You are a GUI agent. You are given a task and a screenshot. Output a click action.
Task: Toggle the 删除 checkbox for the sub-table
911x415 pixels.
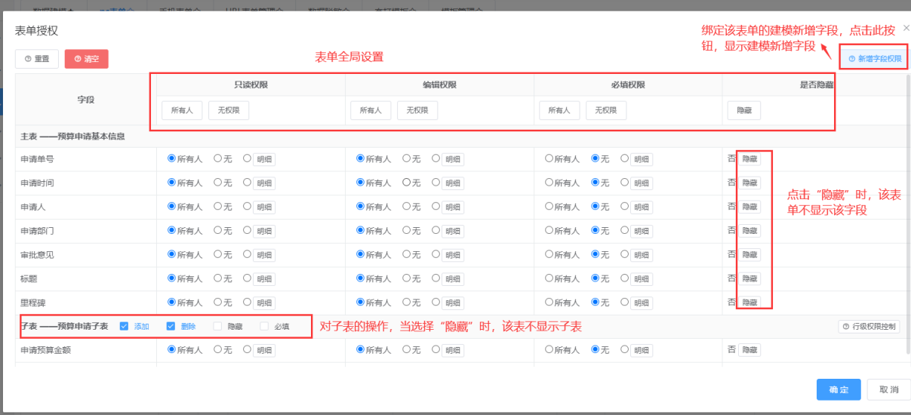click(171, 327)
